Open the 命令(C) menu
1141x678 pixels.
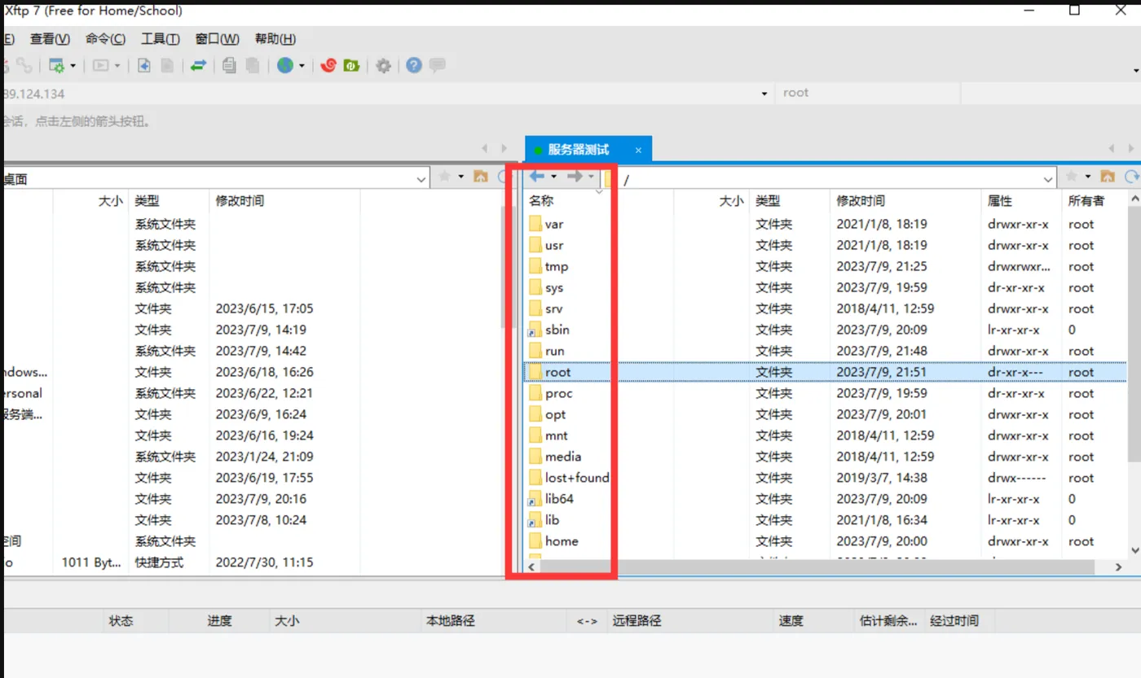[x=105, y=39]
